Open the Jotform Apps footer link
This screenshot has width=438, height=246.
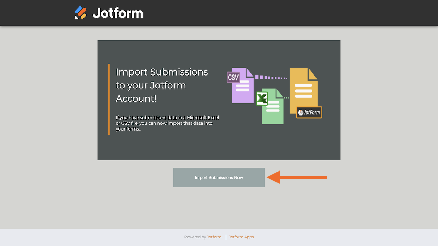[241, 237]
